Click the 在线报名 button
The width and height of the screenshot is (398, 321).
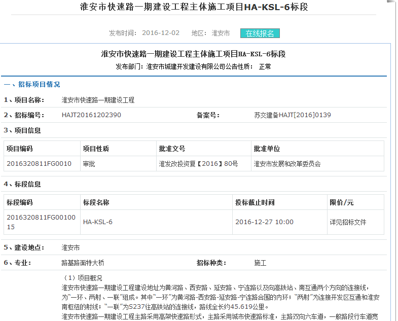260,33
